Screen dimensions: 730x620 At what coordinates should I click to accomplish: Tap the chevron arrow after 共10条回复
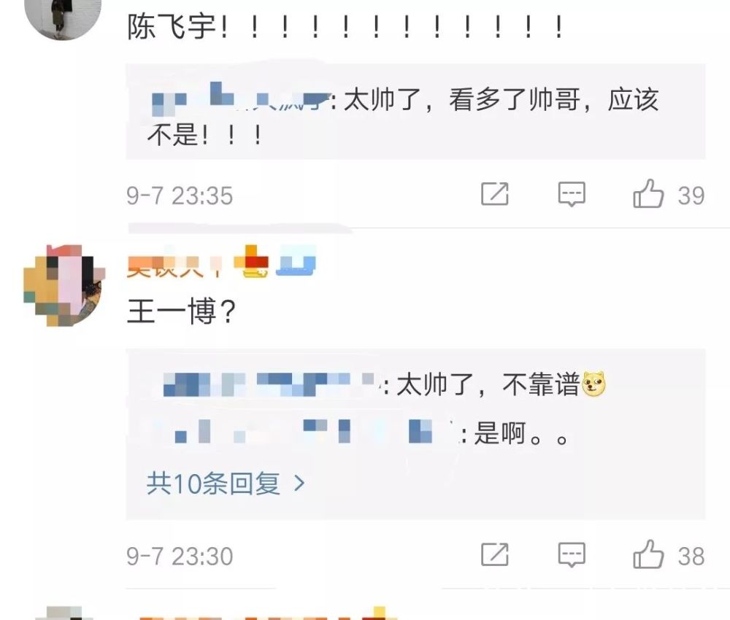299,484
